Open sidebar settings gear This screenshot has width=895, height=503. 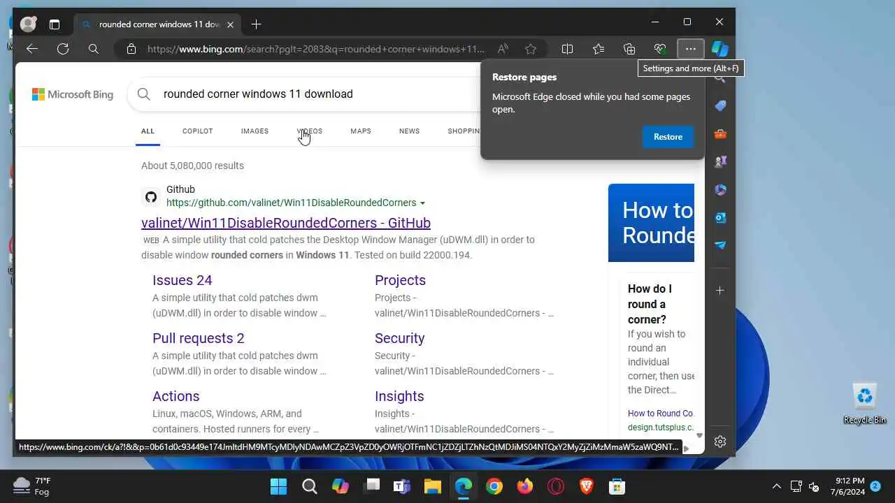click(720, 442)
